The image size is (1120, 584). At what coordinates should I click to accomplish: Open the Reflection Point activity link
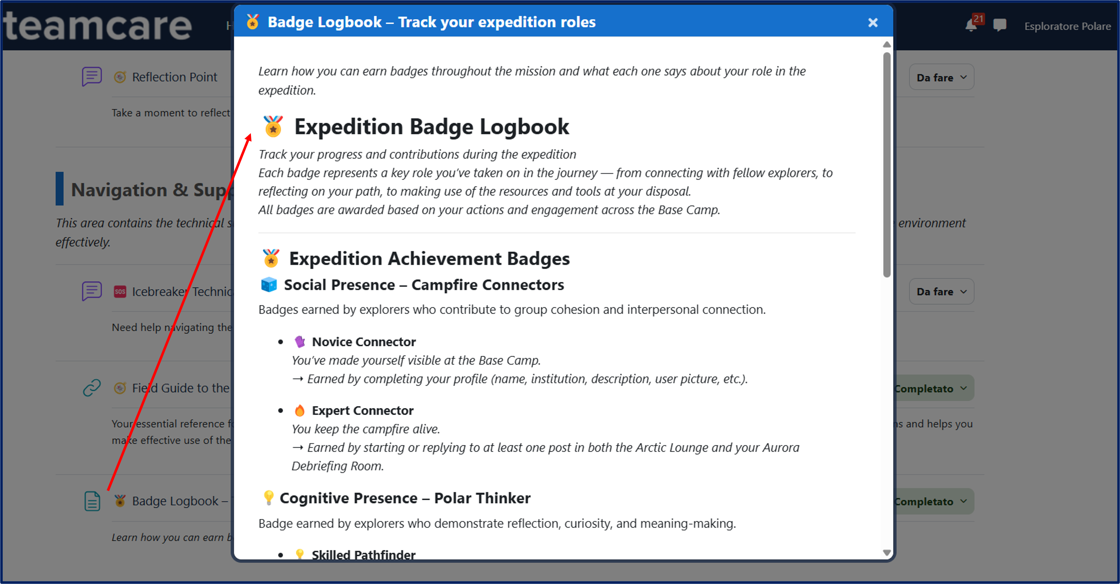174,77
